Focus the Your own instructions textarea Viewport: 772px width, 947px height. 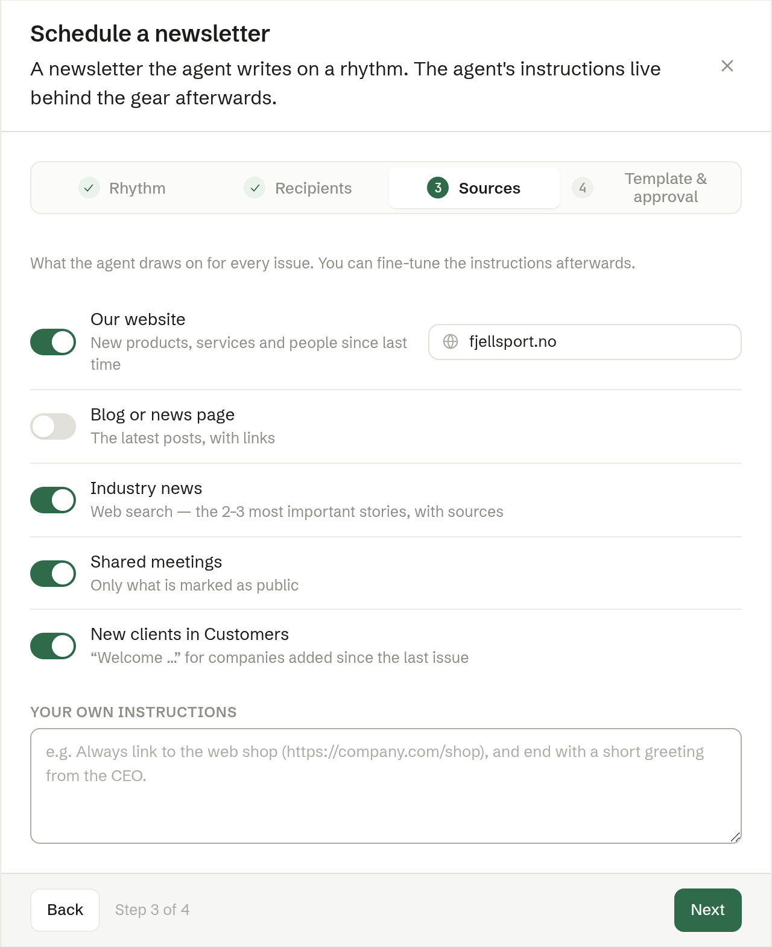coord(386,786)
